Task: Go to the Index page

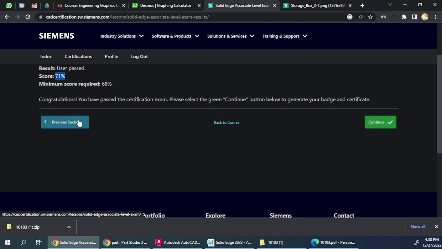Action: click(46, 56)
